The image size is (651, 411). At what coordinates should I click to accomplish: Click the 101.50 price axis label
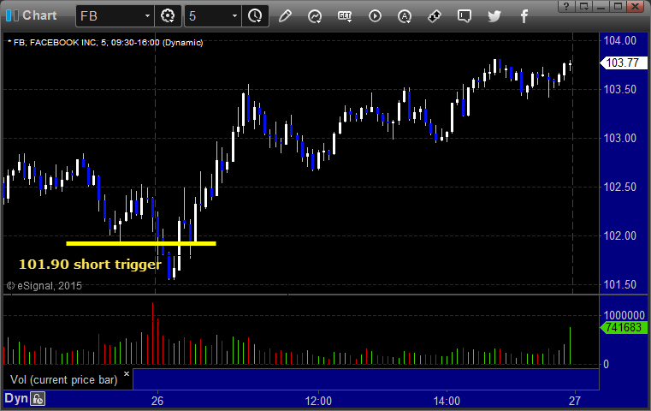click(620, 284)
